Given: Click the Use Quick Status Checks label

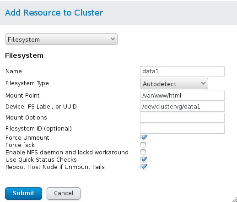Looking at the screenshot, I should [41, 160].
